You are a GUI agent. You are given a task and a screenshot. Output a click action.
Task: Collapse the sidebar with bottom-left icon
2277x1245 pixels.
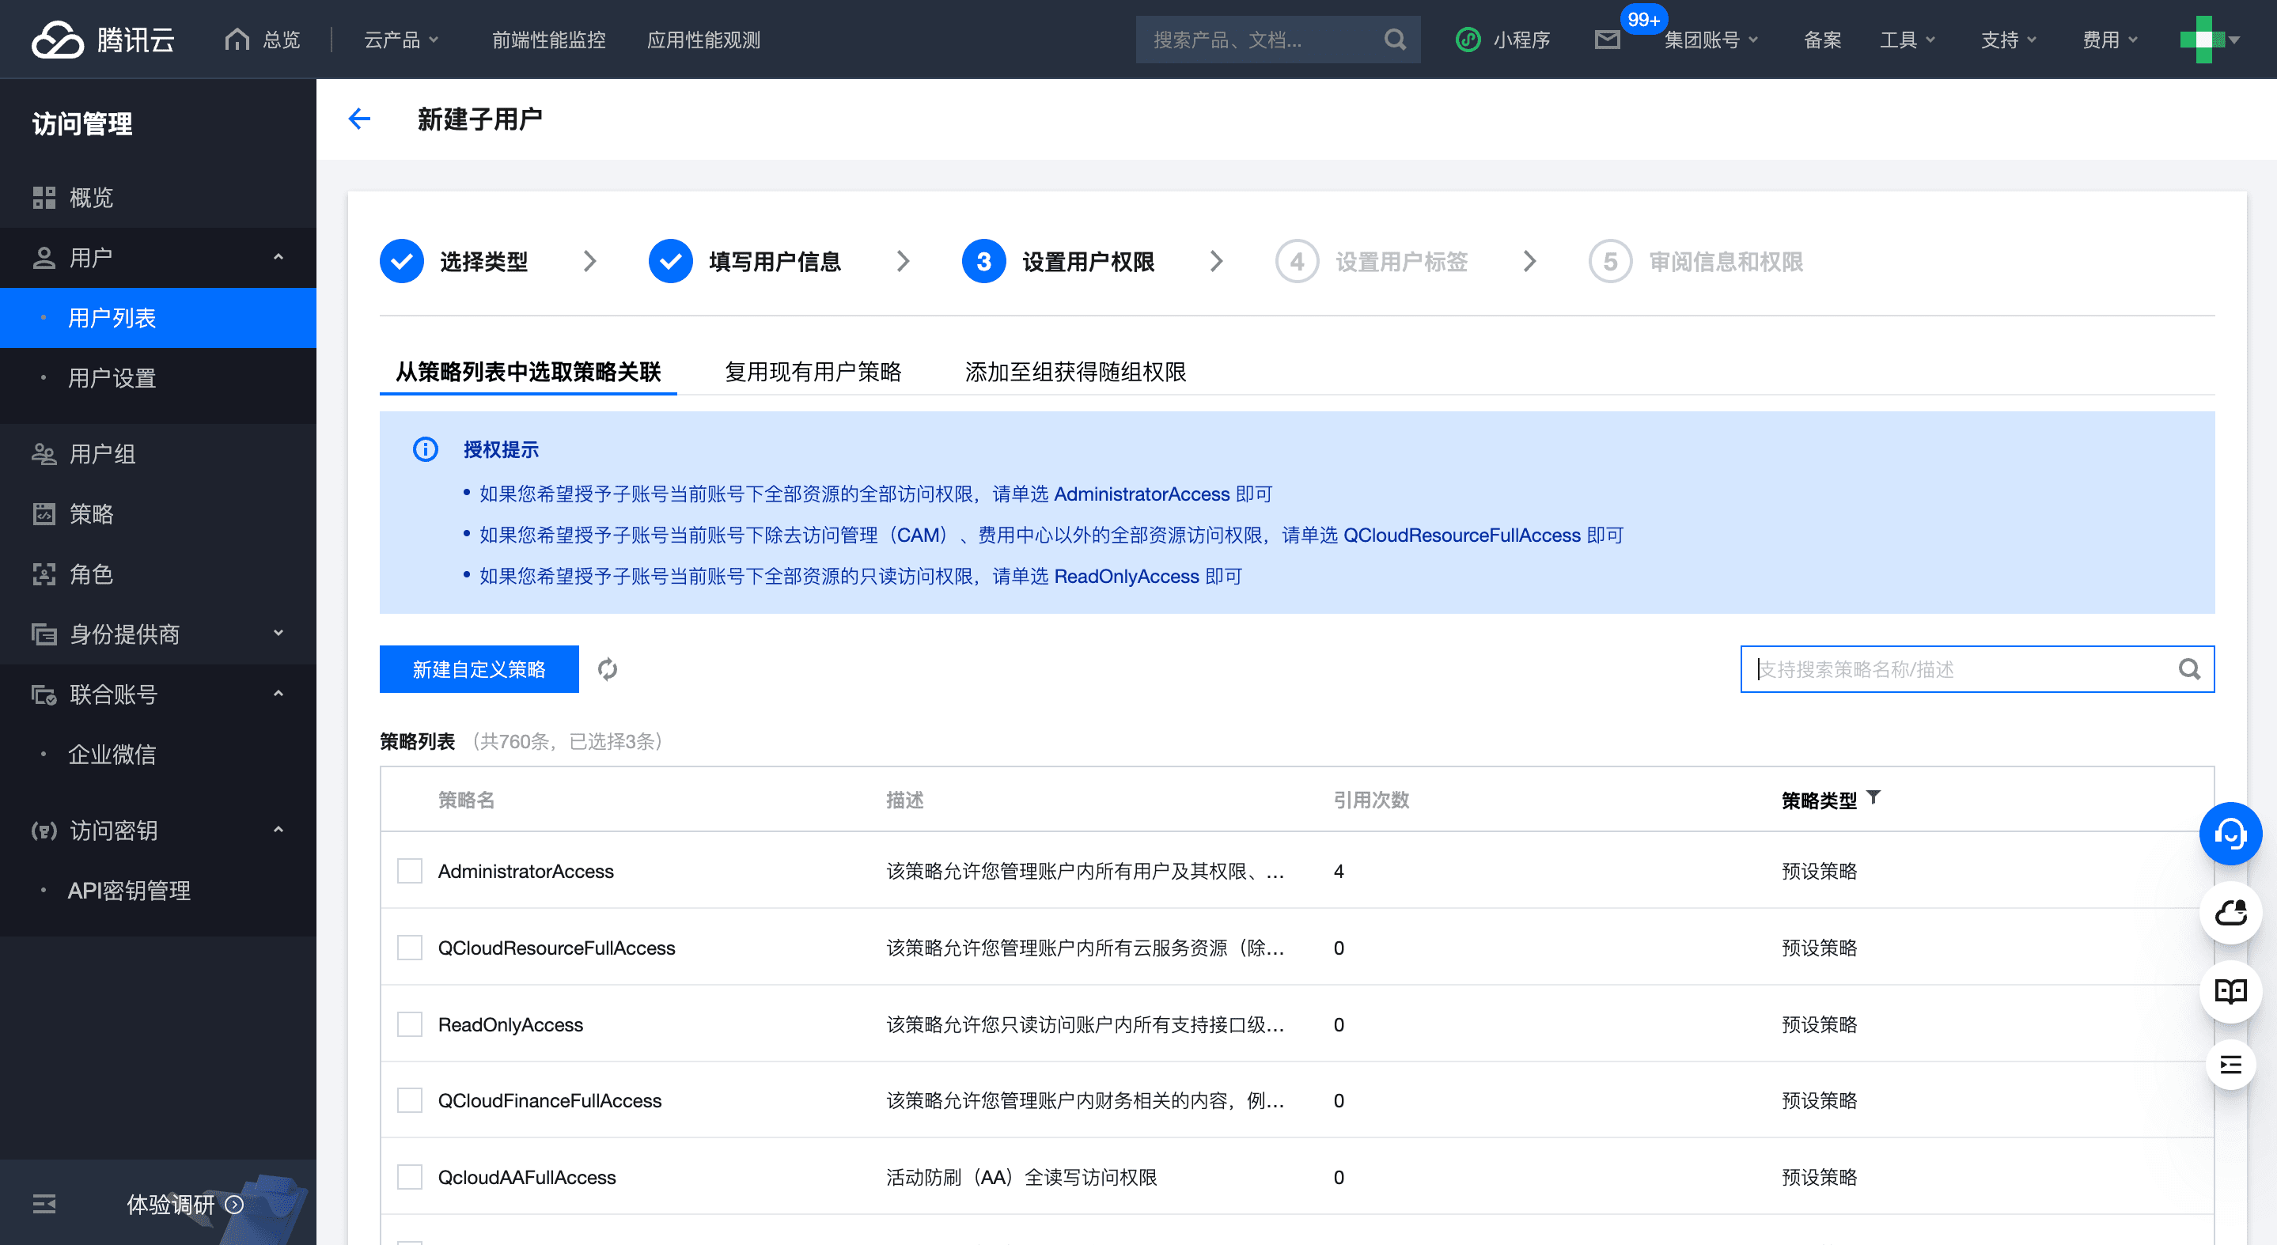pyautogui.click(x=44, y=1202)
